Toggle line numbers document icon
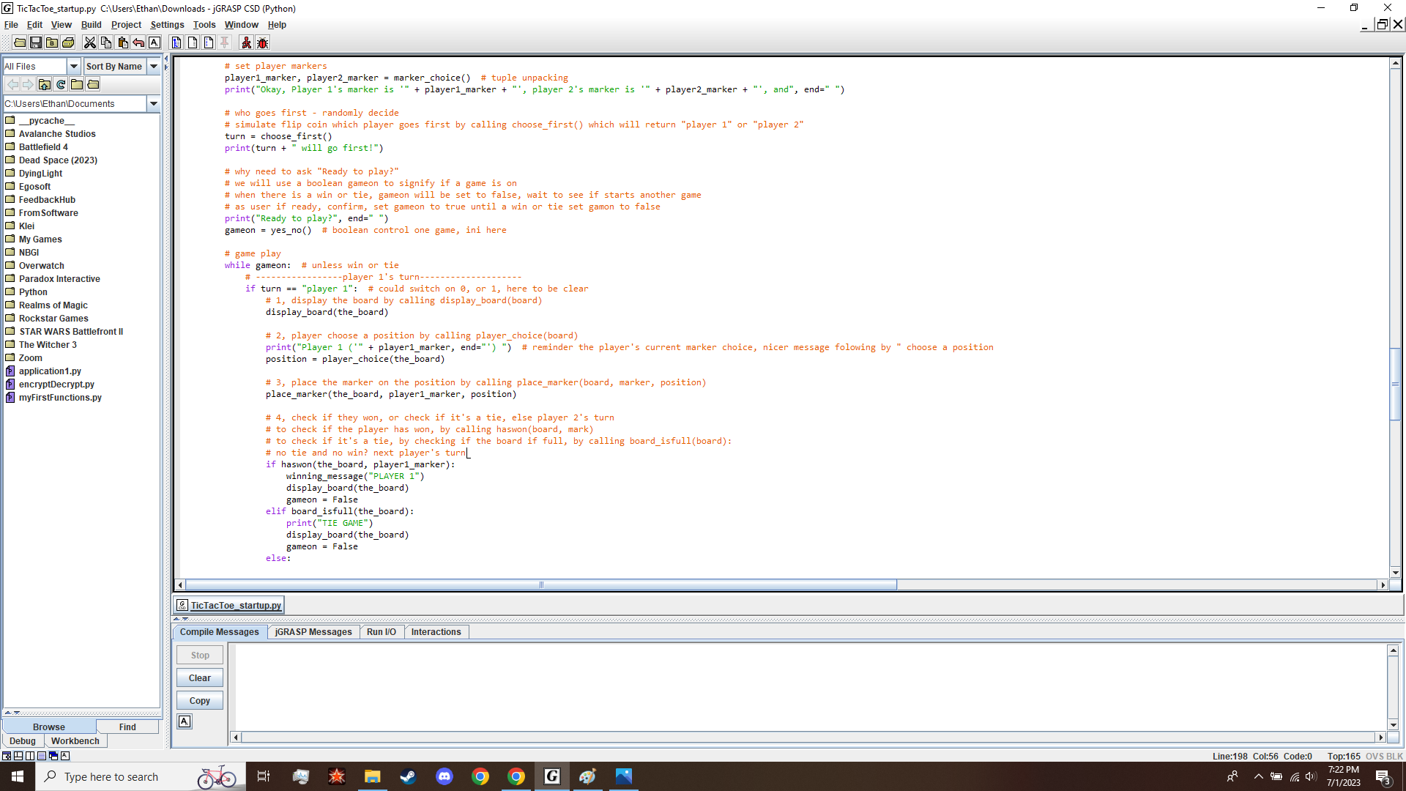This screenshot has height=791, width=1406. [x=208, y=42]
